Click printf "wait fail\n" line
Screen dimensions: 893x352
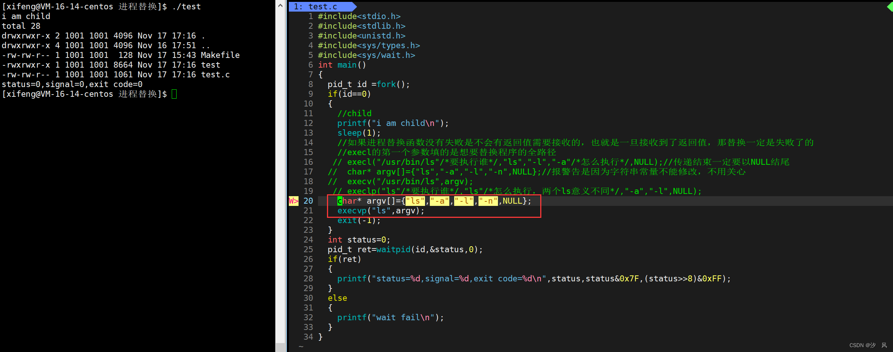[x=391, y=318]
